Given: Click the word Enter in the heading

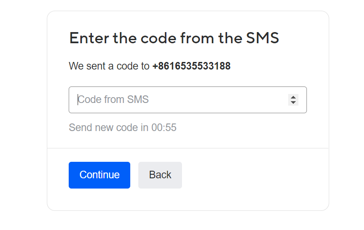Looking at the screenshot, I should click(89, 38).
